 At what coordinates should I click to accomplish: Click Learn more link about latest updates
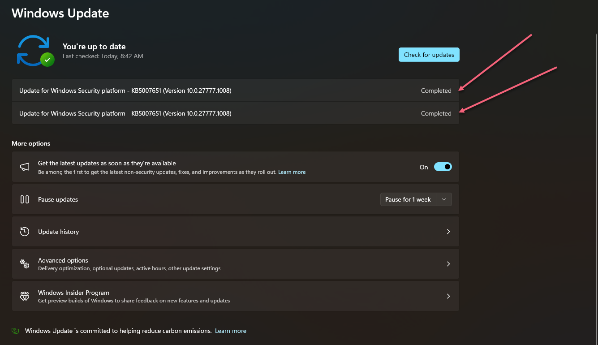(292, 172)
